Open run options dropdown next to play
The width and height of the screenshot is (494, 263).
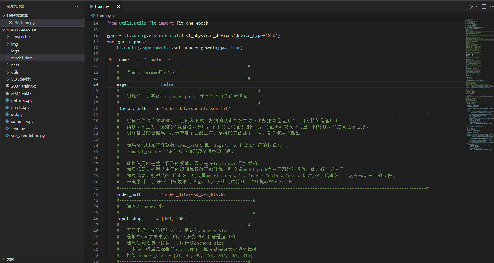476,6
